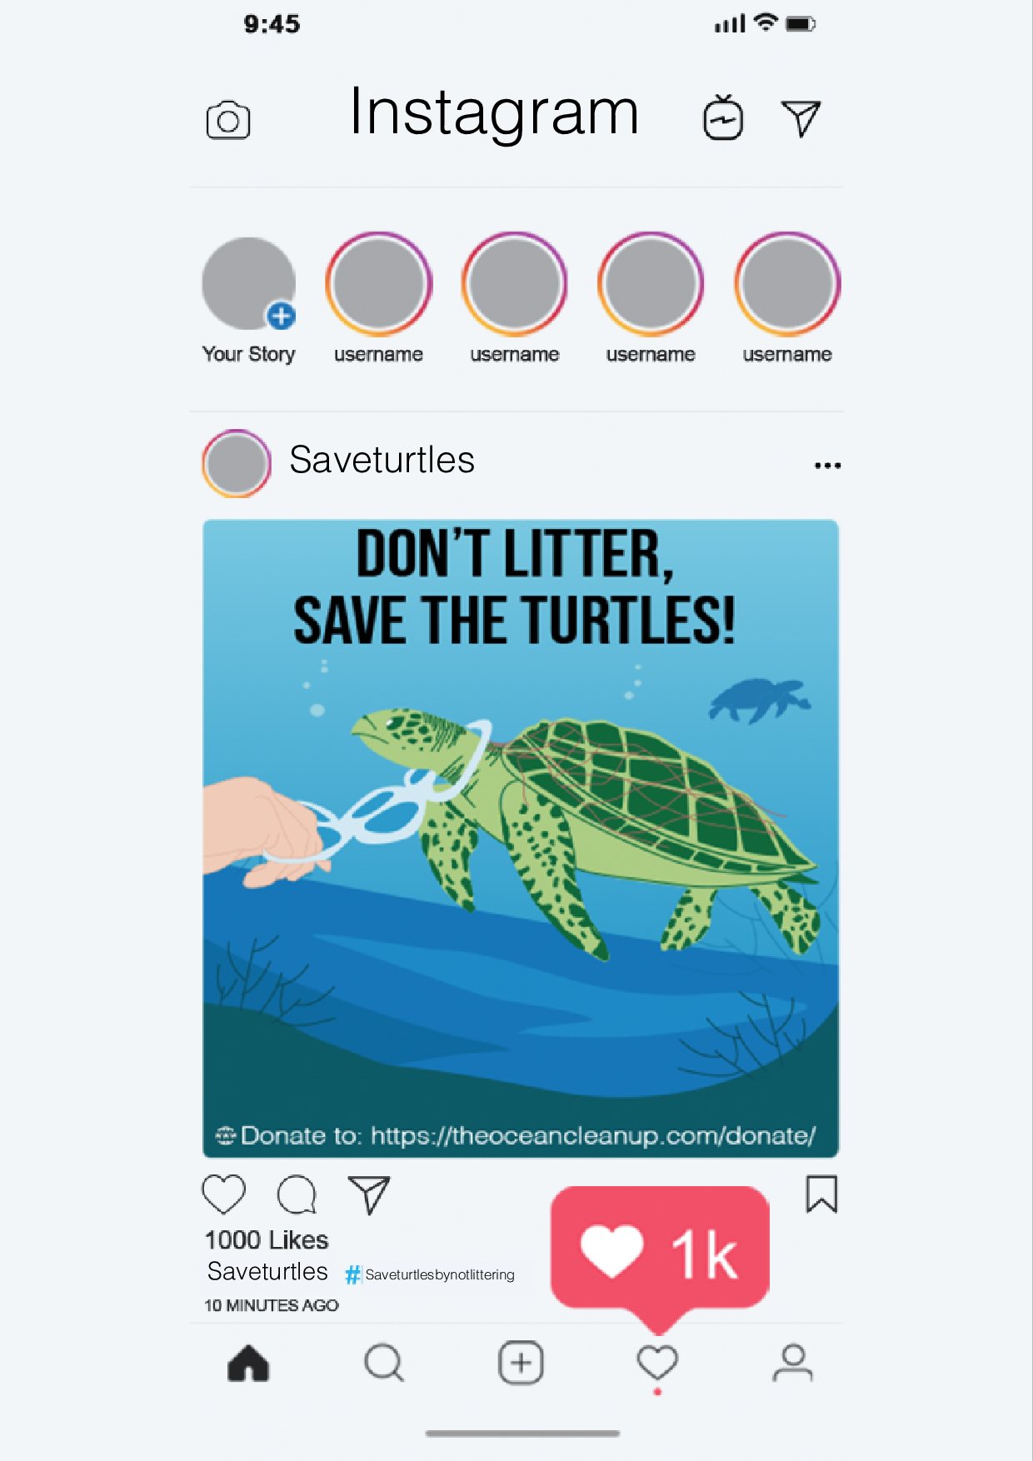Screen dimensions: 1033x1461
Task: Open the 1000 Likes list
Action: click(x=267, y=1240)
